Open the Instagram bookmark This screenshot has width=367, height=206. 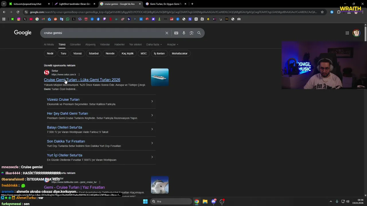(19, 19)
